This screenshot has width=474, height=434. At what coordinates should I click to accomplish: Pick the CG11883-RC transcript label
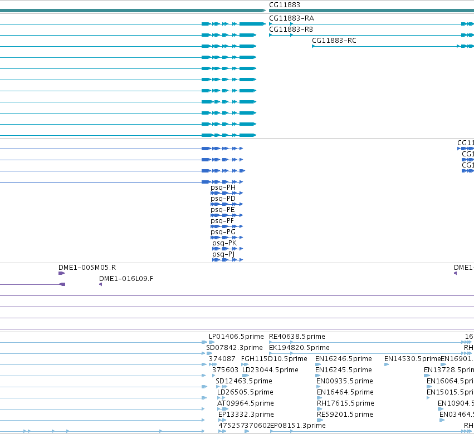tap(334, 41)
